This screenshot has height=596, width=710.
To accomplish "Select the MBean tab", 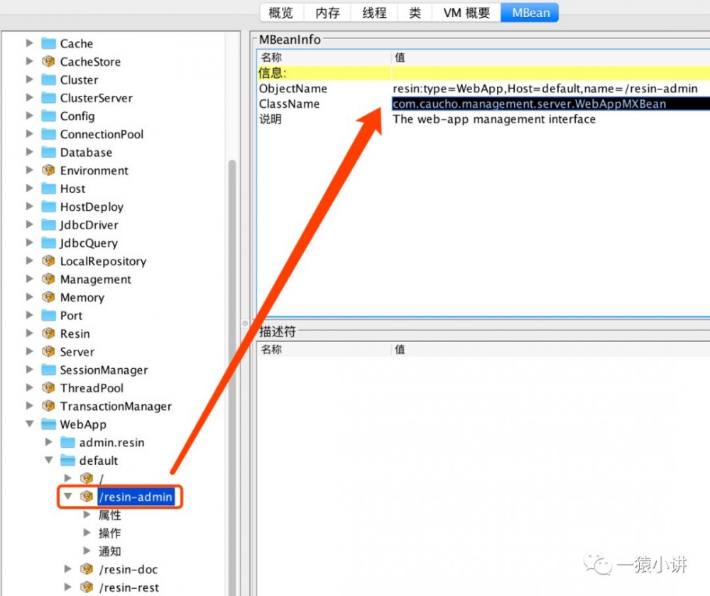I will pyautogui.click(x=530, y=13).
